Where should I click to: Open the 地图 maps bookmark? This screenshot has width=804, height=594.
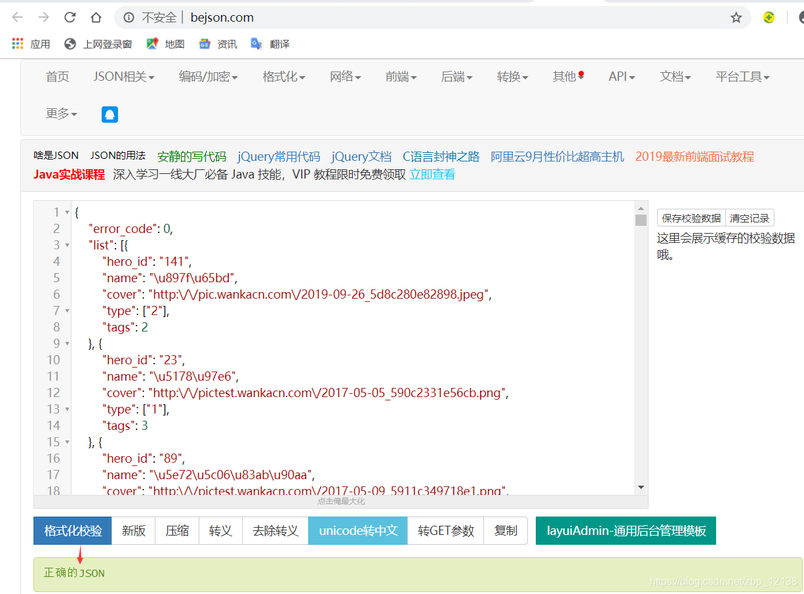point(165,44)
